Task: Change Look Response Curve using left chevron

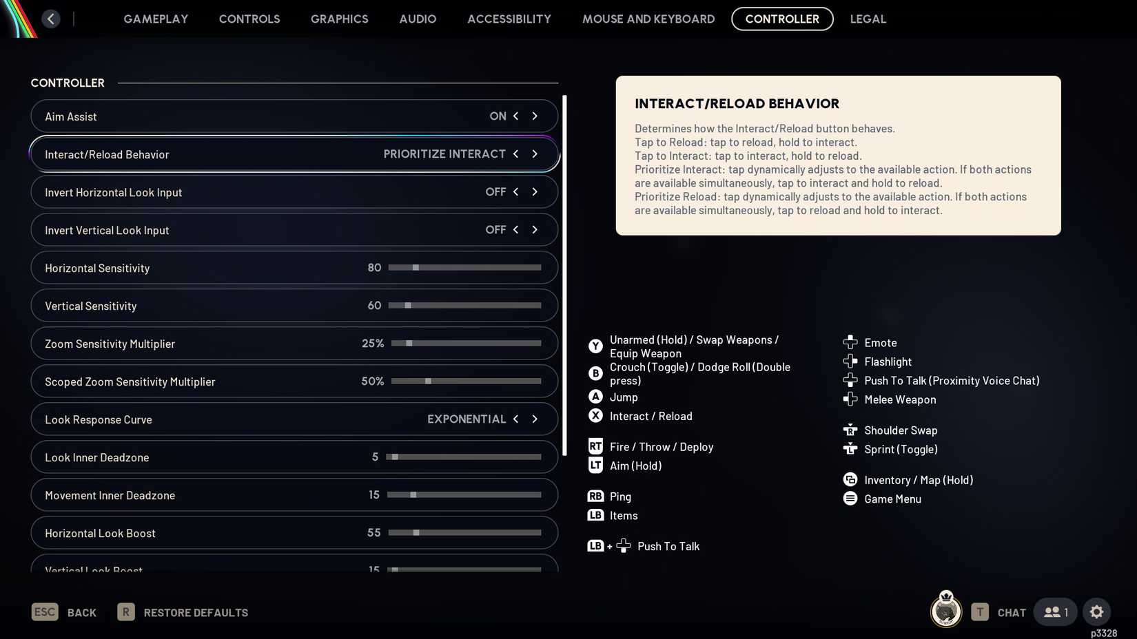Action: (515, 419)
